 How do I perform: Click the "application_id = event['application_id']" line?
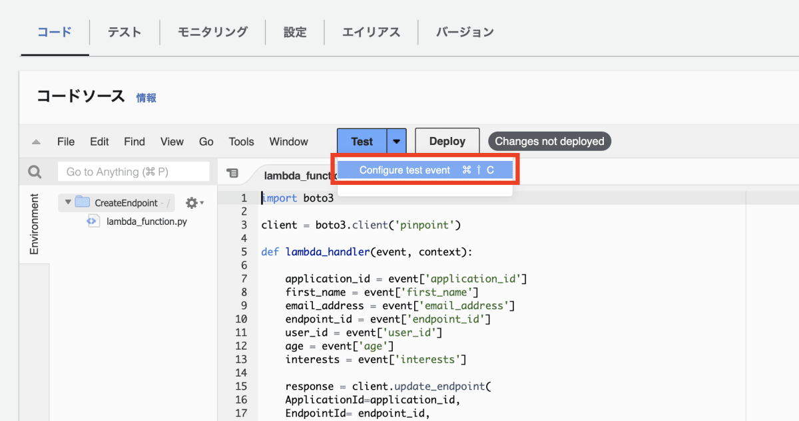point(406,279)
